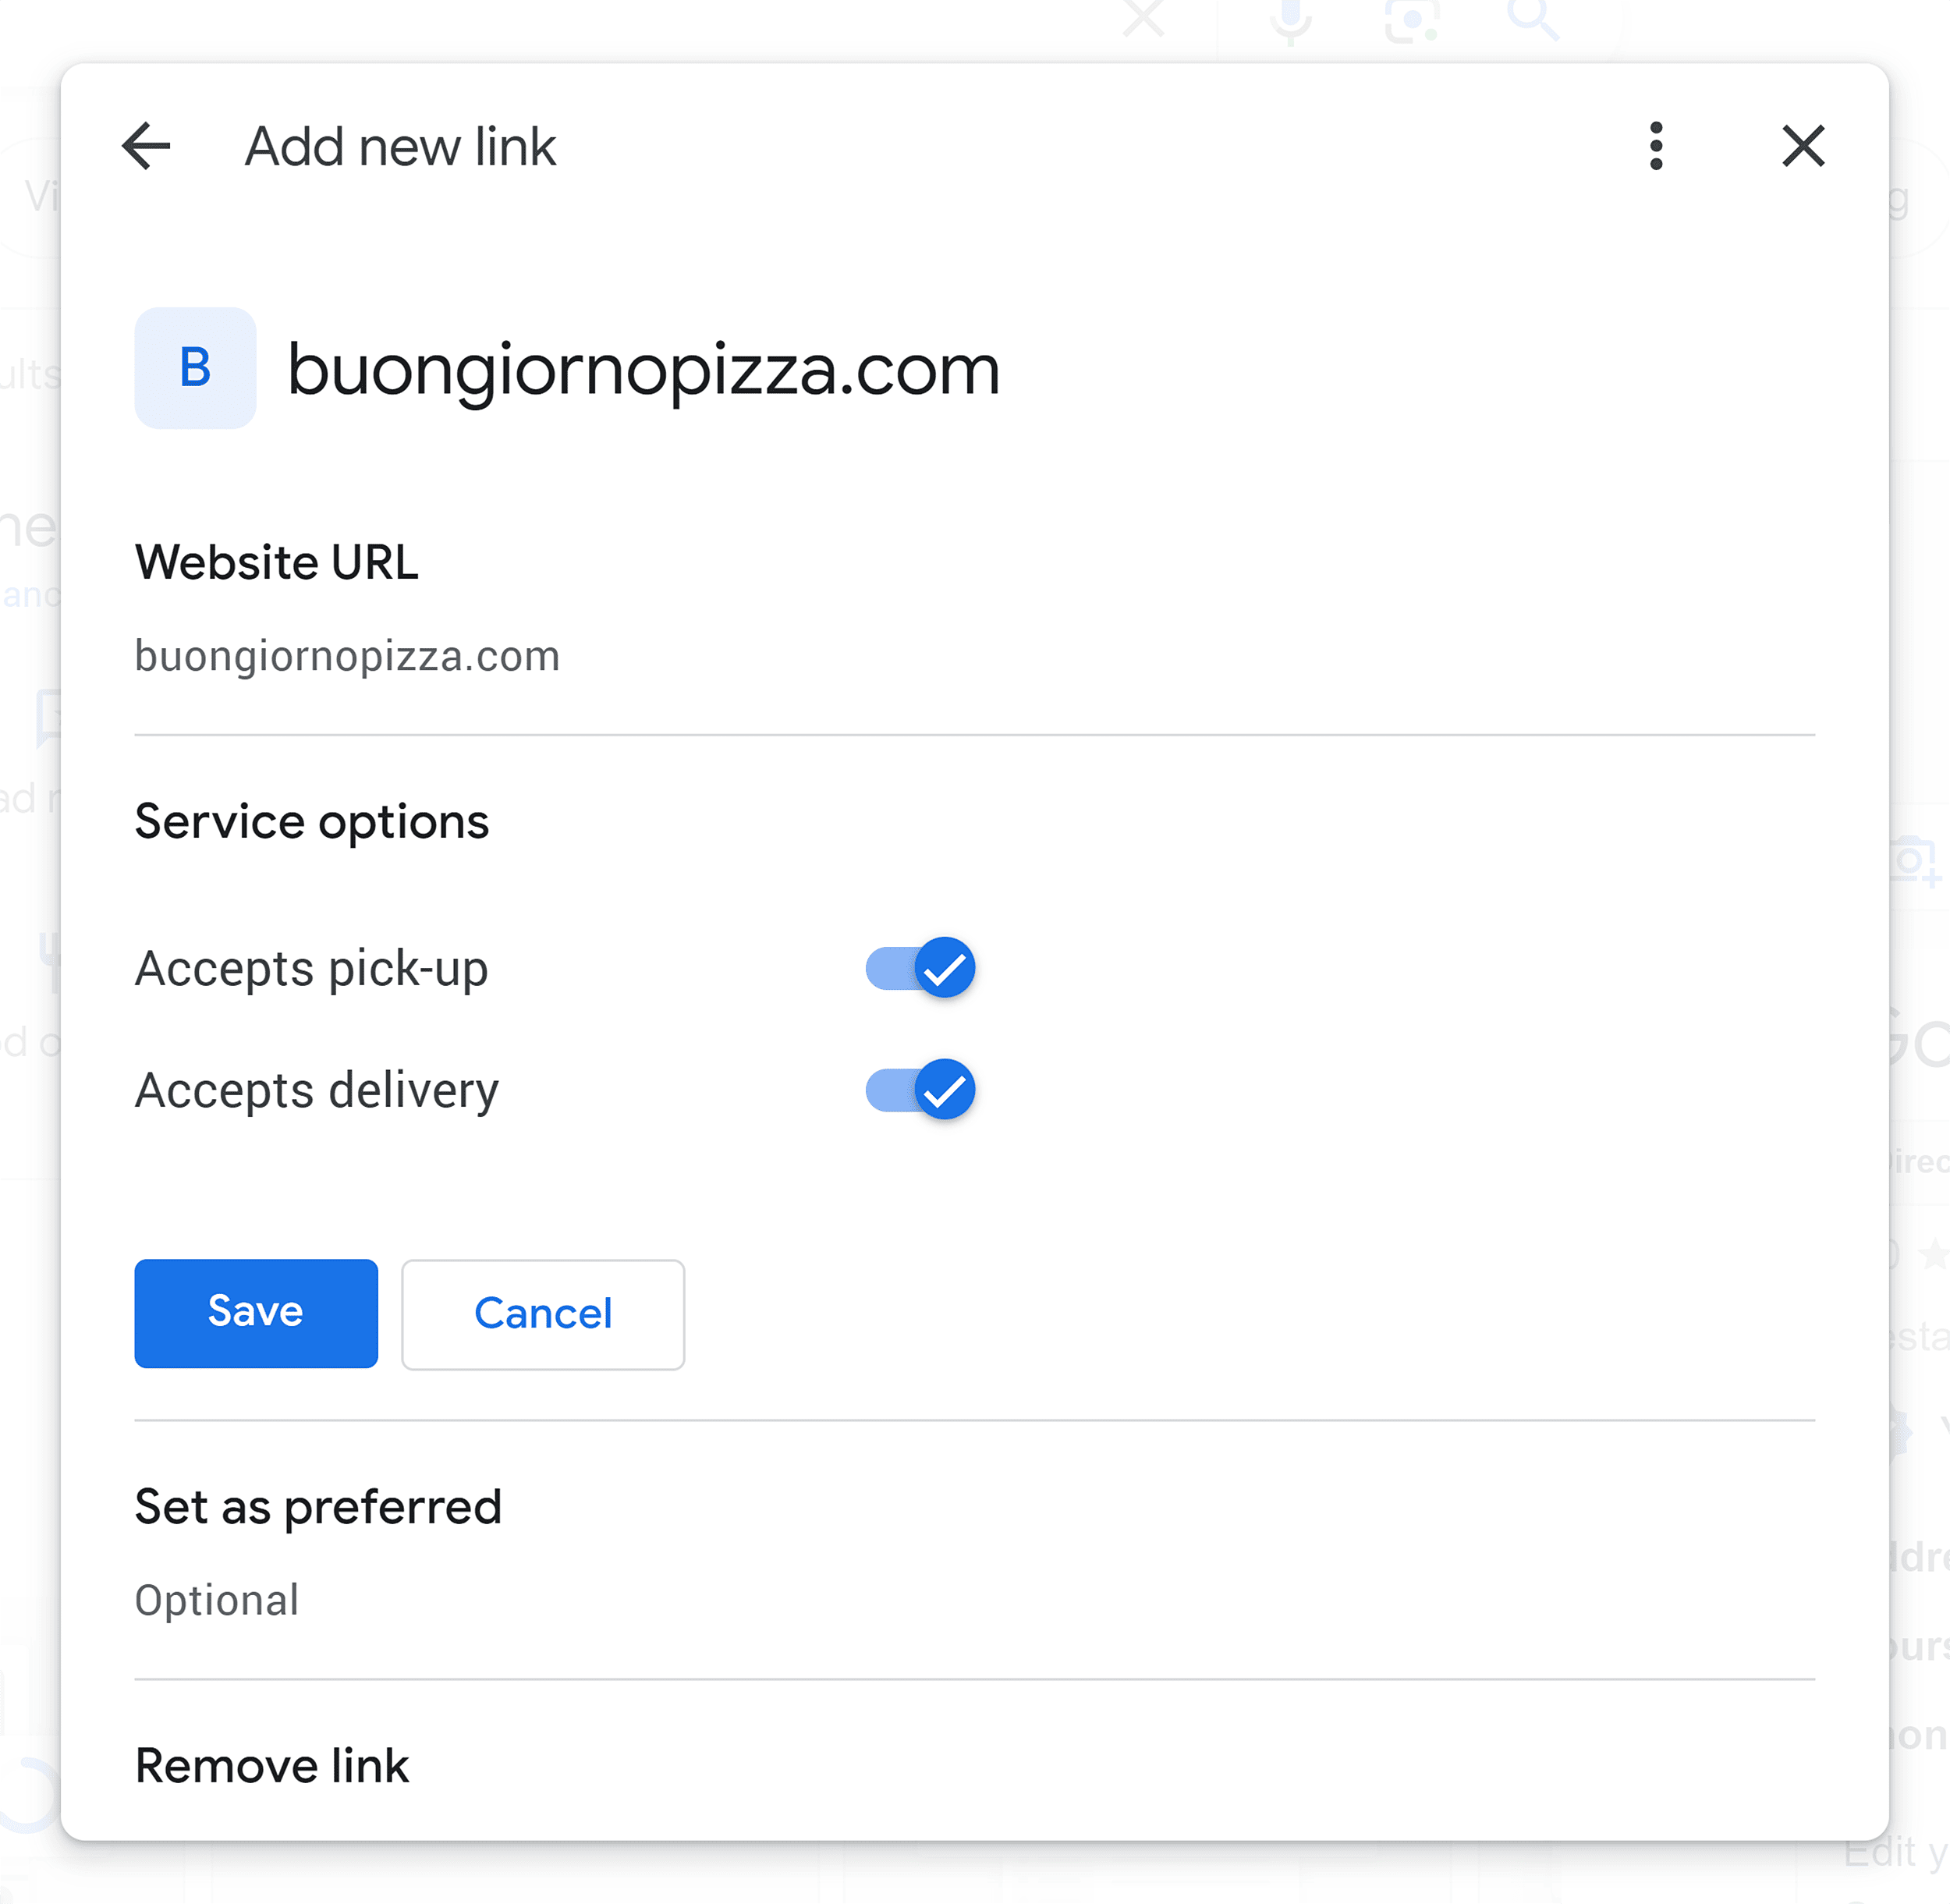Save the new website link

pos(255,1313)
